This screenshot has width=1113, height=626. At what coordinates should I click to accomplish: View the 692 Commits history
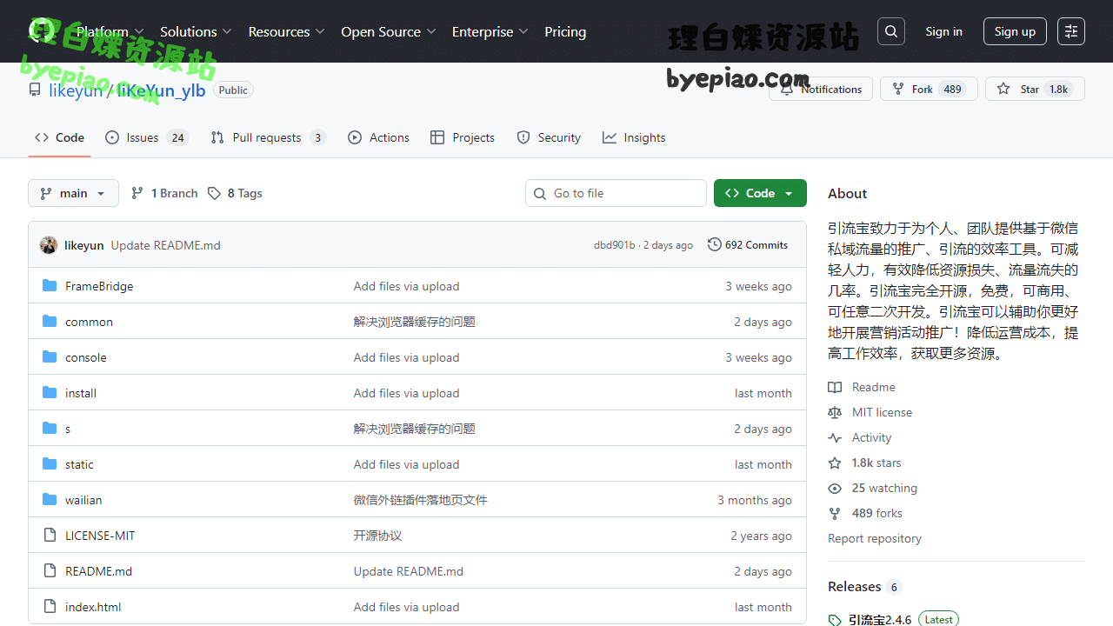coord(748,245)
